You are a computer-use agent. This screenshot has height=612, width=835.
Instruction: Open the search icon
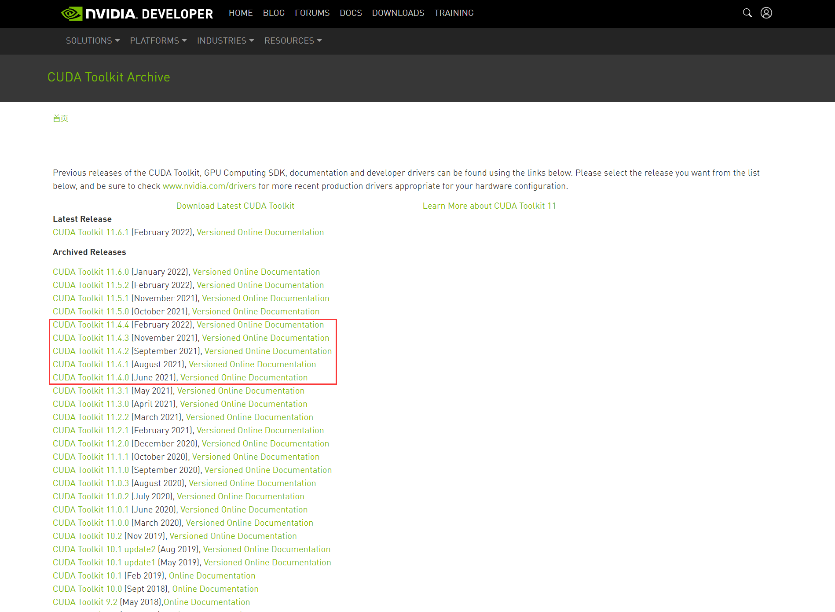tap(747, 13)
